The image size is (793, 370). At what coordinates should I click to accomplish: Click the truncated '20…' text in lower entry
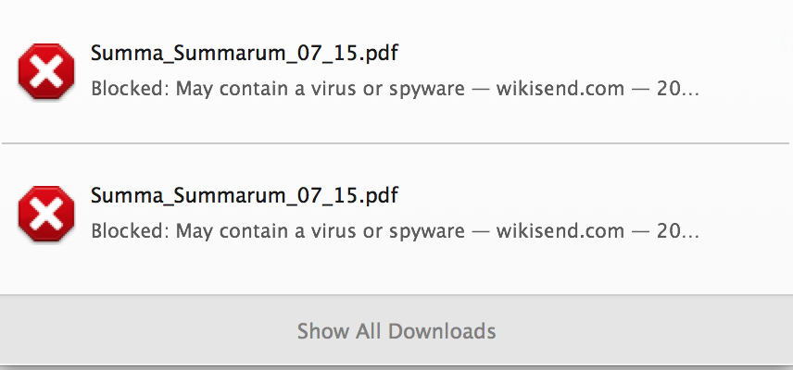pos(678,231)
